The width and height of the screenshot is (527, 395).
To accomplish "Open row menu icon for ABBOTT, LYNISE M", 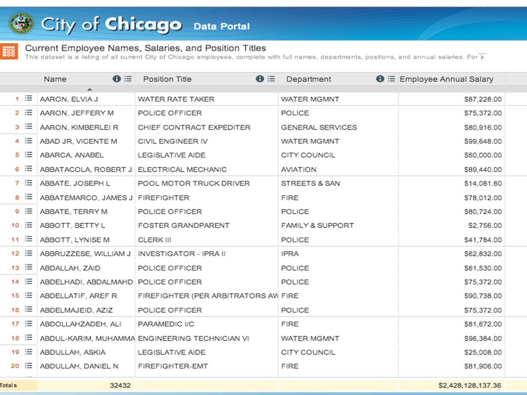I will click(29, 239).
